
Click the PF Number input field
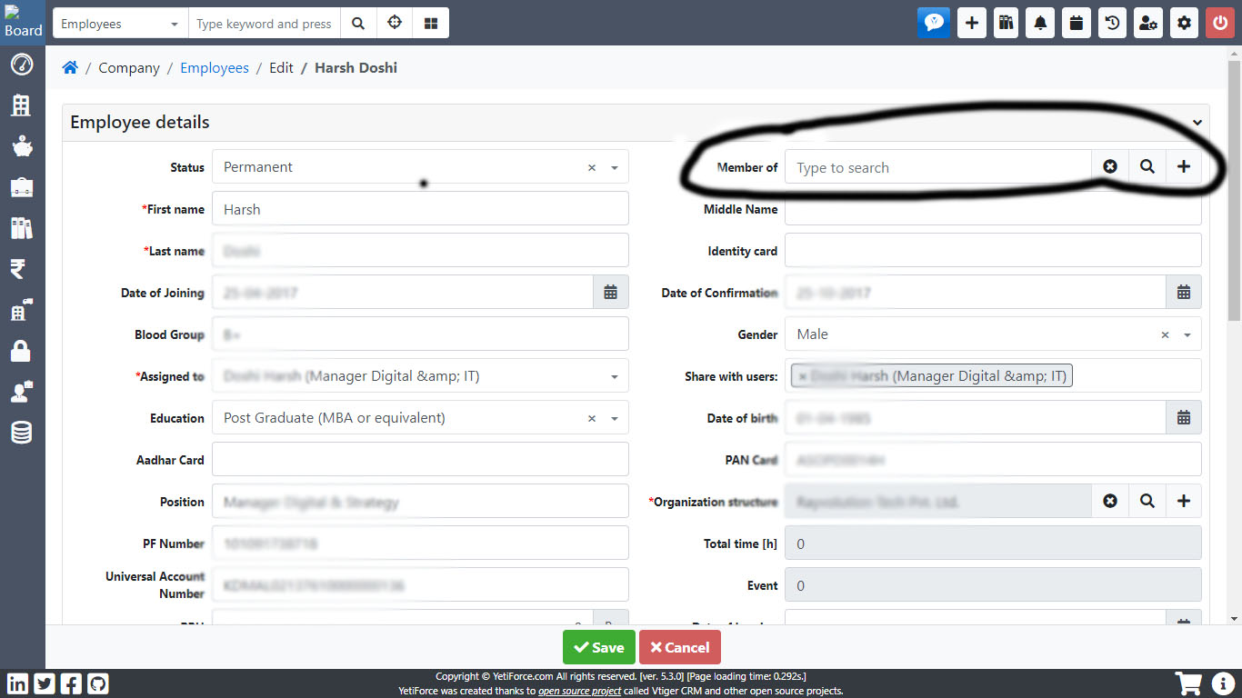[x=420, y=543]
